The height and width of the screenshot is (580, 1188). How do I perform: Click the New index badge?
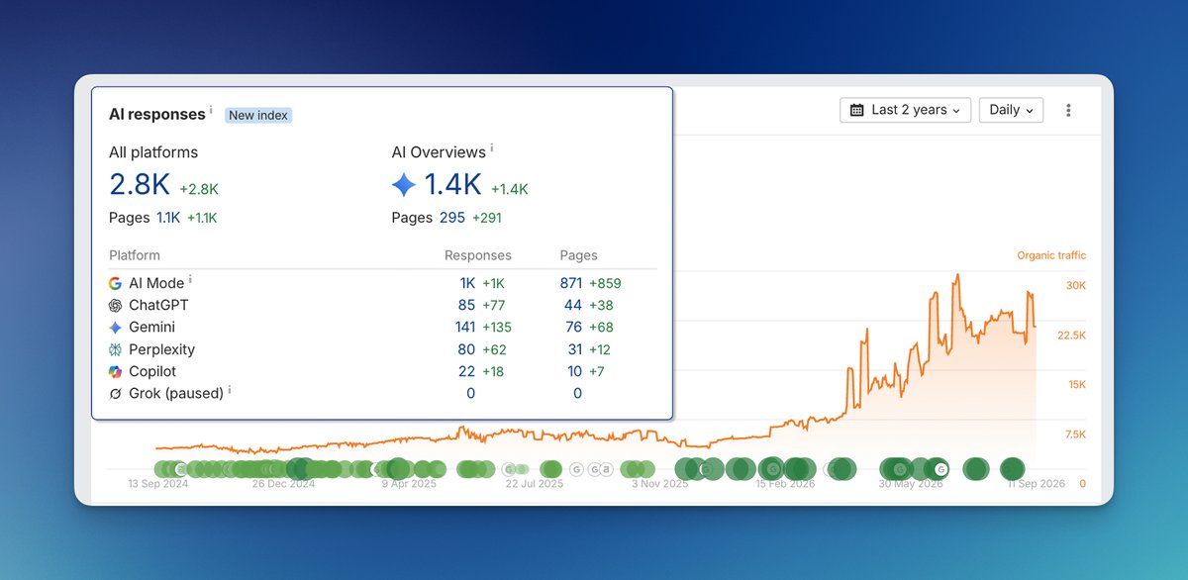[258, 115]
